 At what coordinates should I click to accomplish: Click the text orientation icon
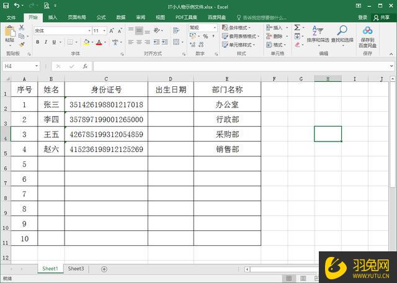[x=157, y=30]
